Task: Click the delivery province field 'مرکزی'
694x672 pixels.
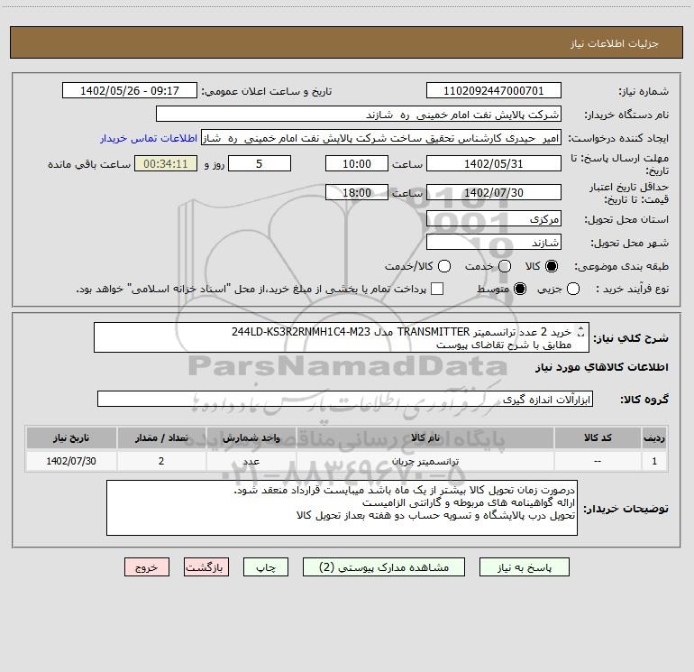Action: 494,219
